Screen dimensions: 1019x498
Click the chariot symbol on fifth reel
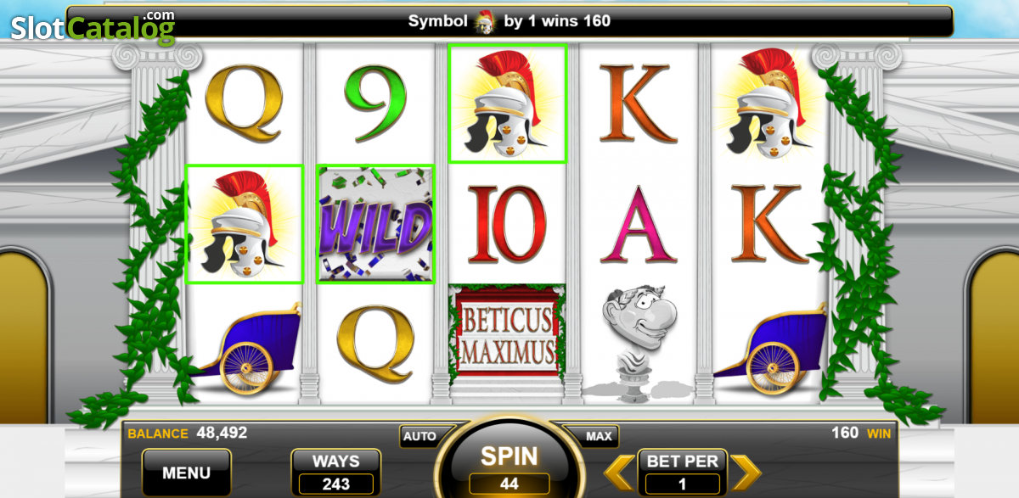click(x=771, y=348)
